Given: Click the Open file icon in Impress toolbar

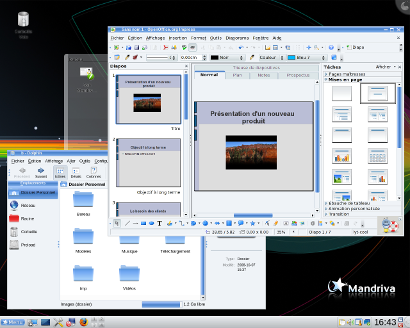Looking at the screenshot, I should (x=128, y=47).
